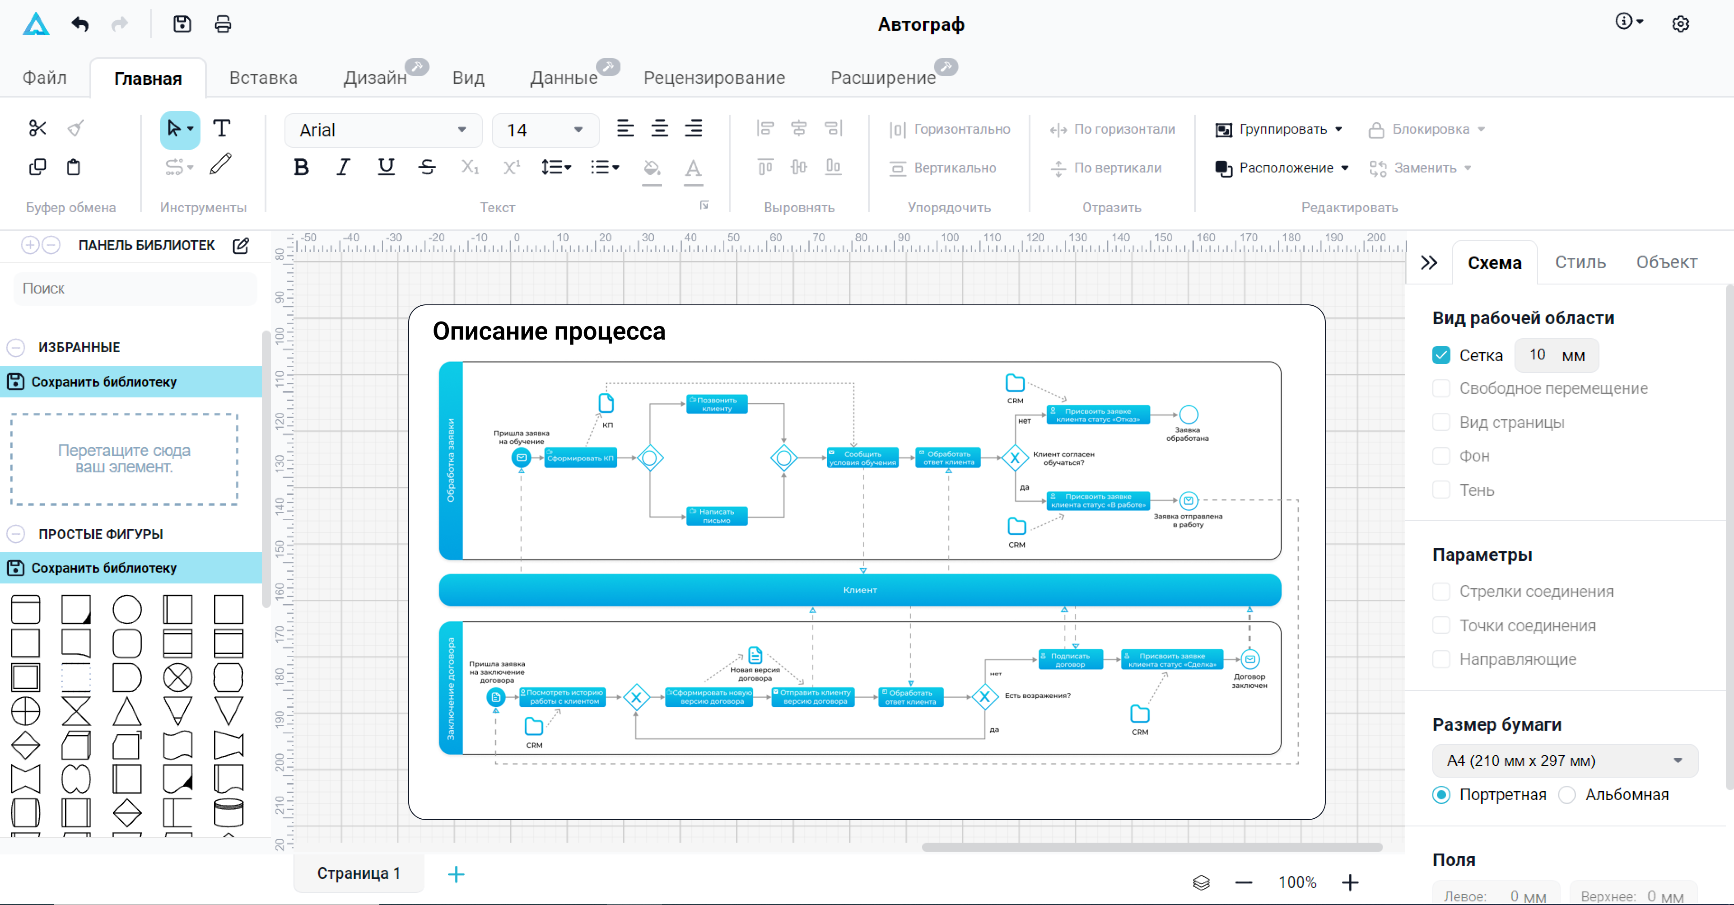
Task: Uncheck the Сетка grid checkbox
Action: point(1441,355)
